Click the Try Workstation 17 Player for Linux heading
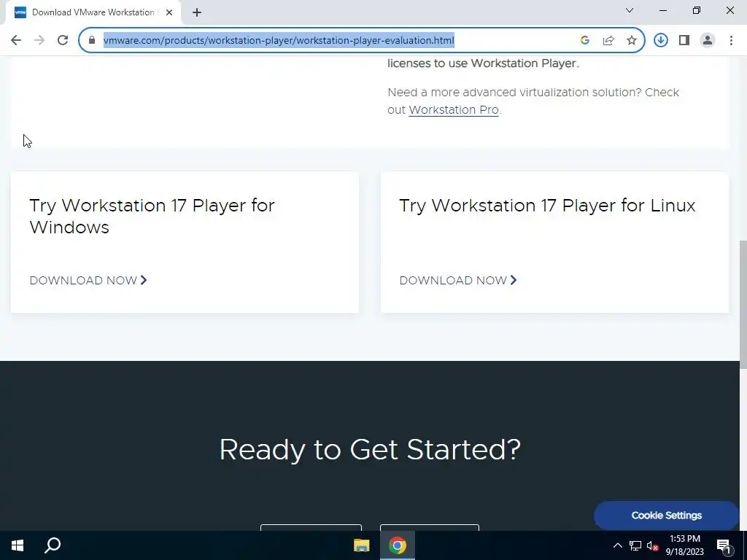 pyautogui.click(x=547, y=206)
